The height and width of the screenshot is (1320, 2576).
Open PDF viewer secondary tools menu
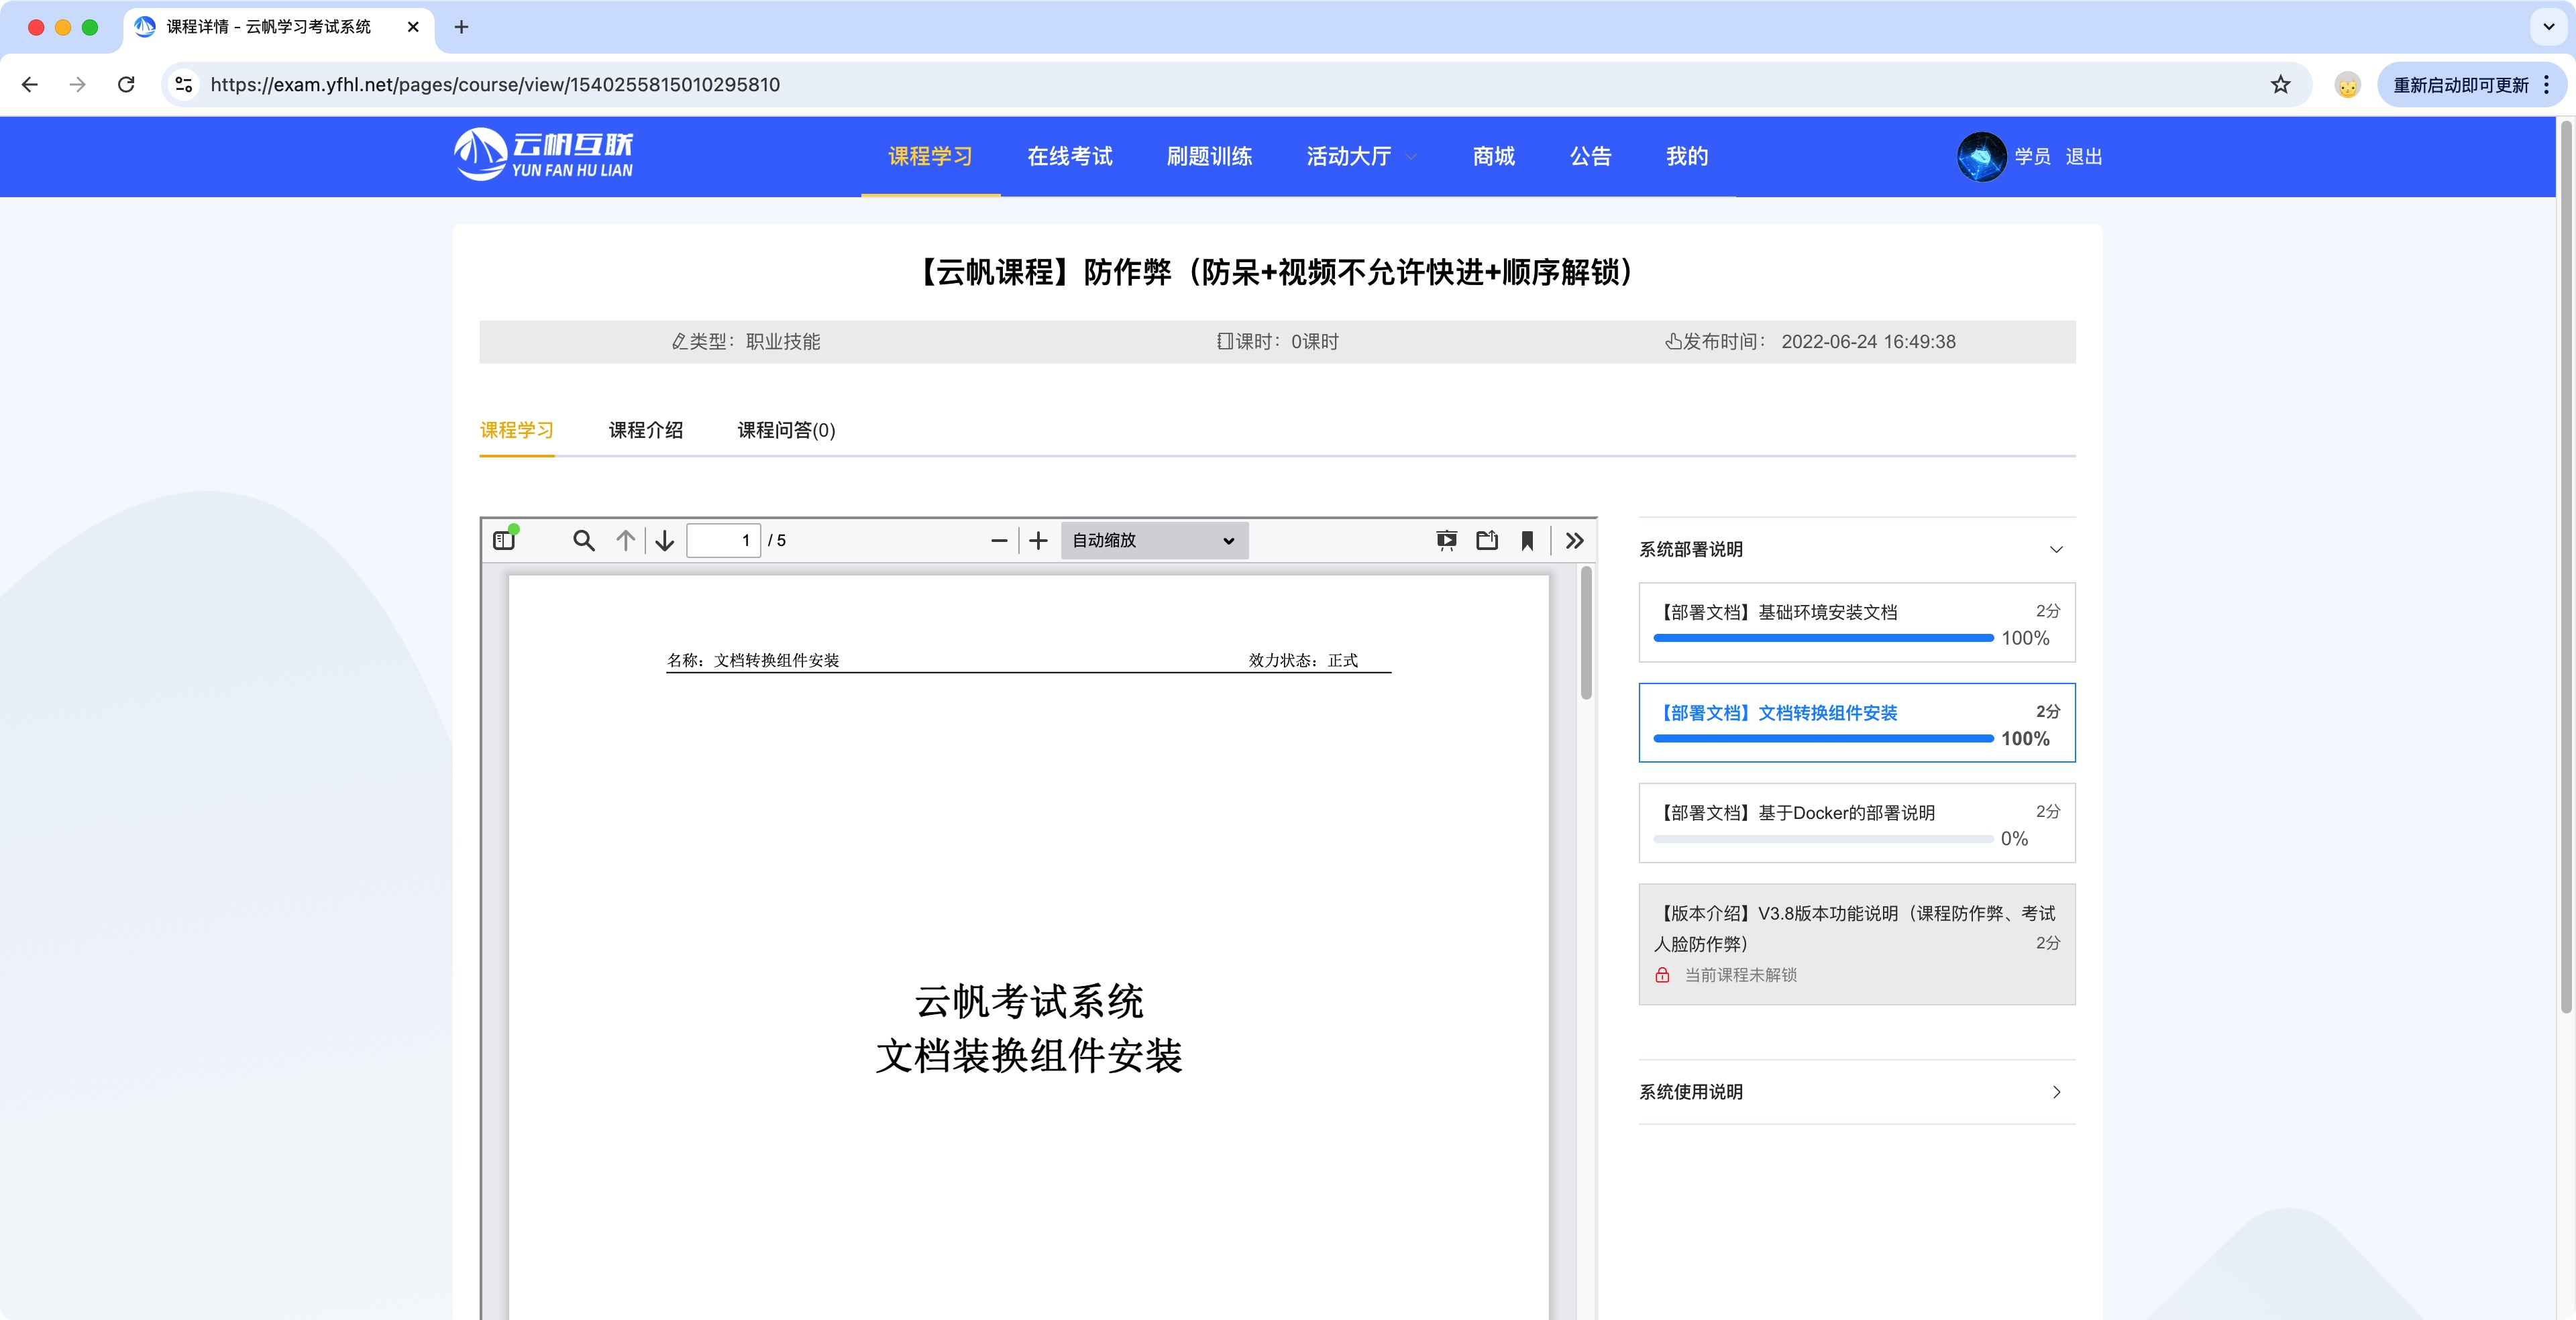[1575, 540]
